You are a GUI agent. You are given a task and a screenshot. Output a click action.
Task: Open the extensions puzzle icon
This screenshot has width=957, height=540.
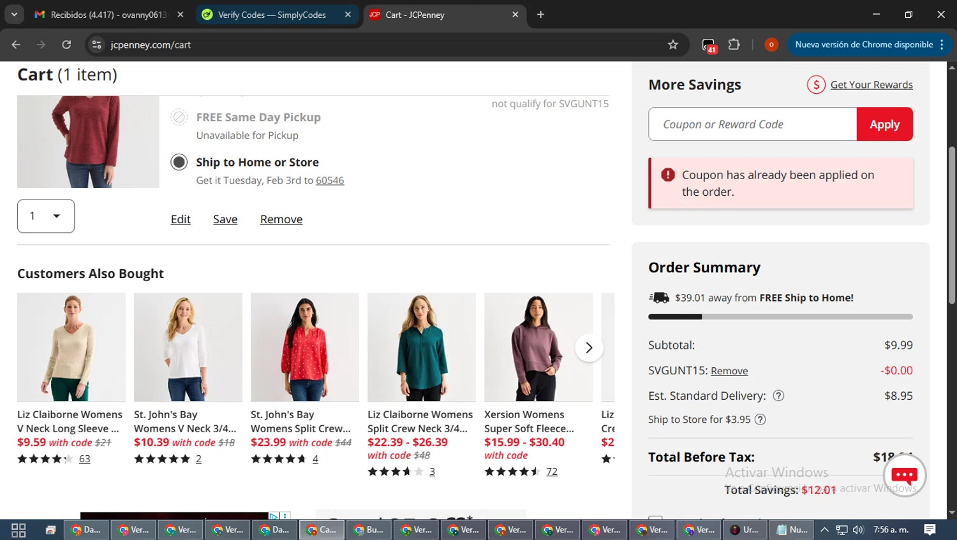[734, 45]
